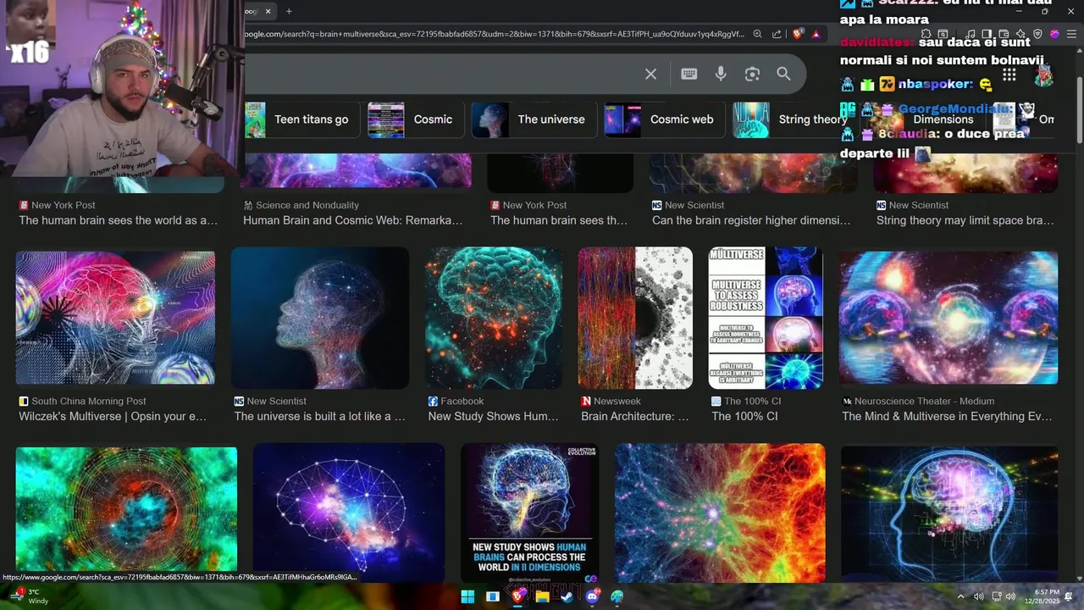Show hidden system tray icons
The width and height of the screenshot is (1084, 610).
[960, 596]
